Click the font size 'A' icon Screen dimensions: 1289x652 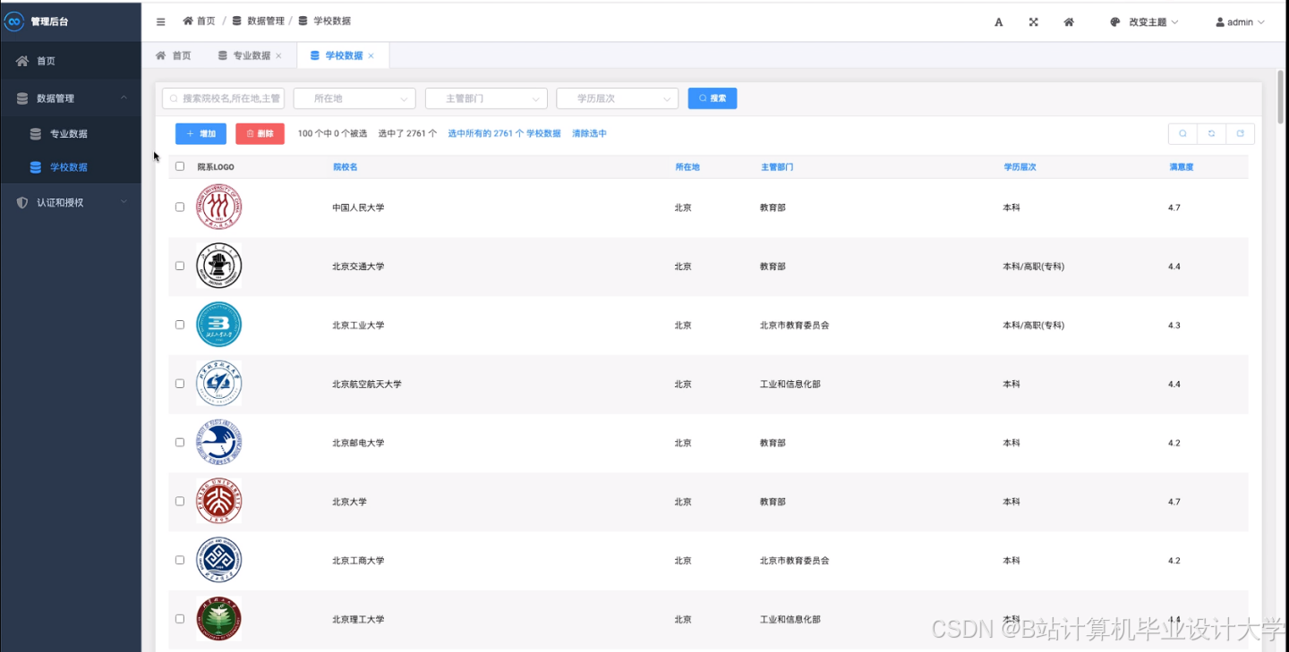pyautogui.click(x=998, y=21)
